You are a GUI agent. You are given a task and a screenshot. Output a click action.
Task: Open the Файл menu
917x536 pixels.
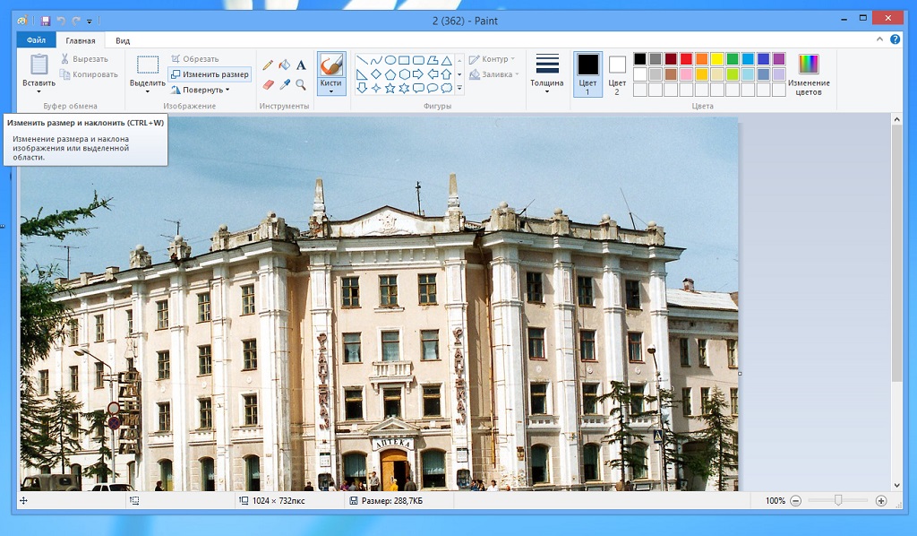click(36, 40)
